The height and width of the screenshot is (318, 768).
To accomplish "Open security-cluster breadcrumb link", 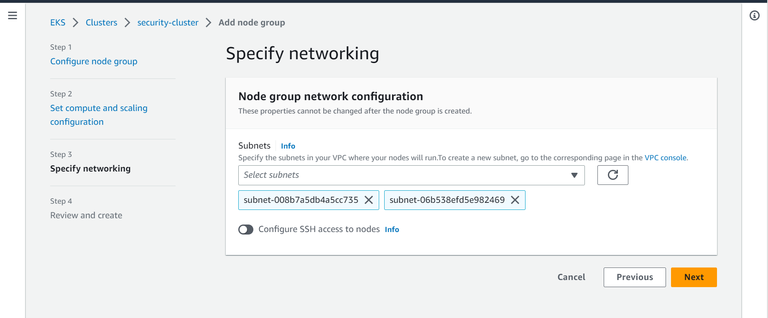I will click(168, 23).
